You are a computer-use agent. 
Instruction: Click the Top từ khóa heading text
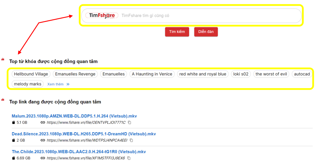[54, 61]
